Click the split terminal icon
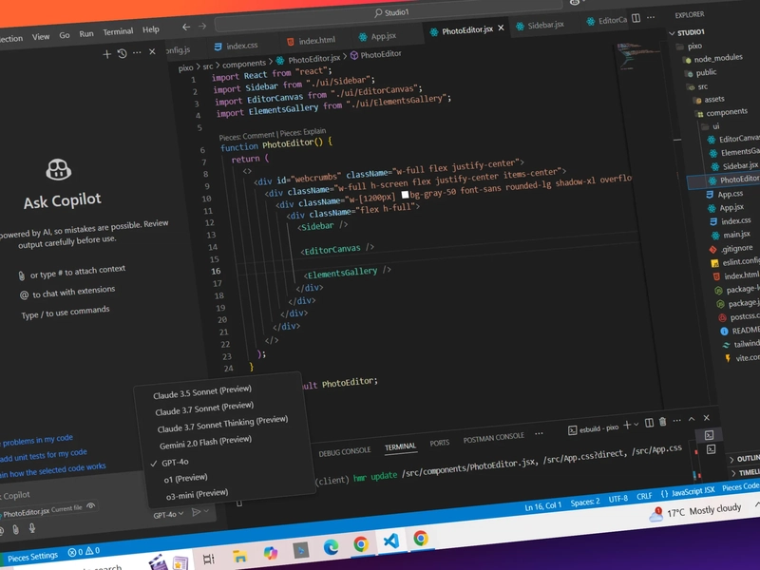Screen dimensions: 760x570 (x=649, y=423)
